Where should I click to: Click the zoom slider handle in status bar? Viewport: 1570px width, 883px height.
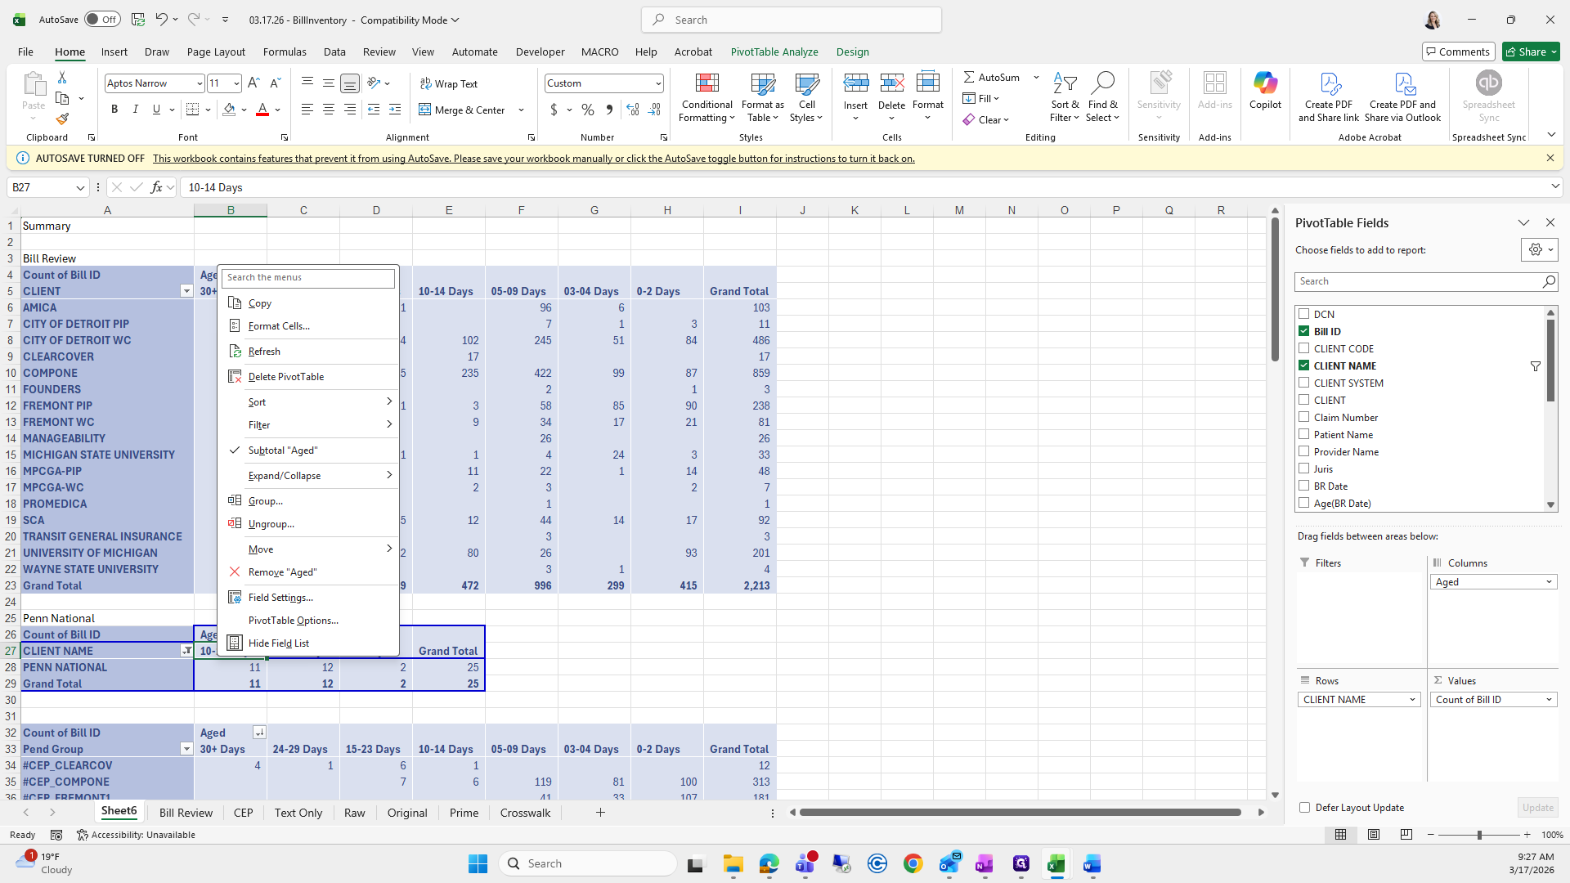click(1478, 835)
